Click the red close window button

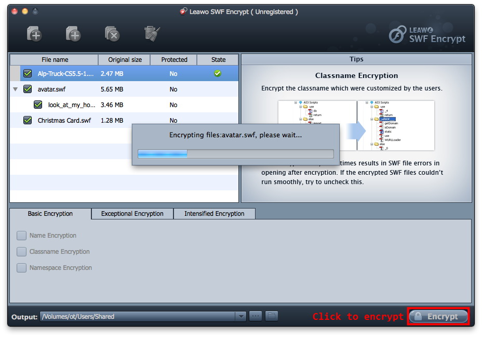pos(15,11)
